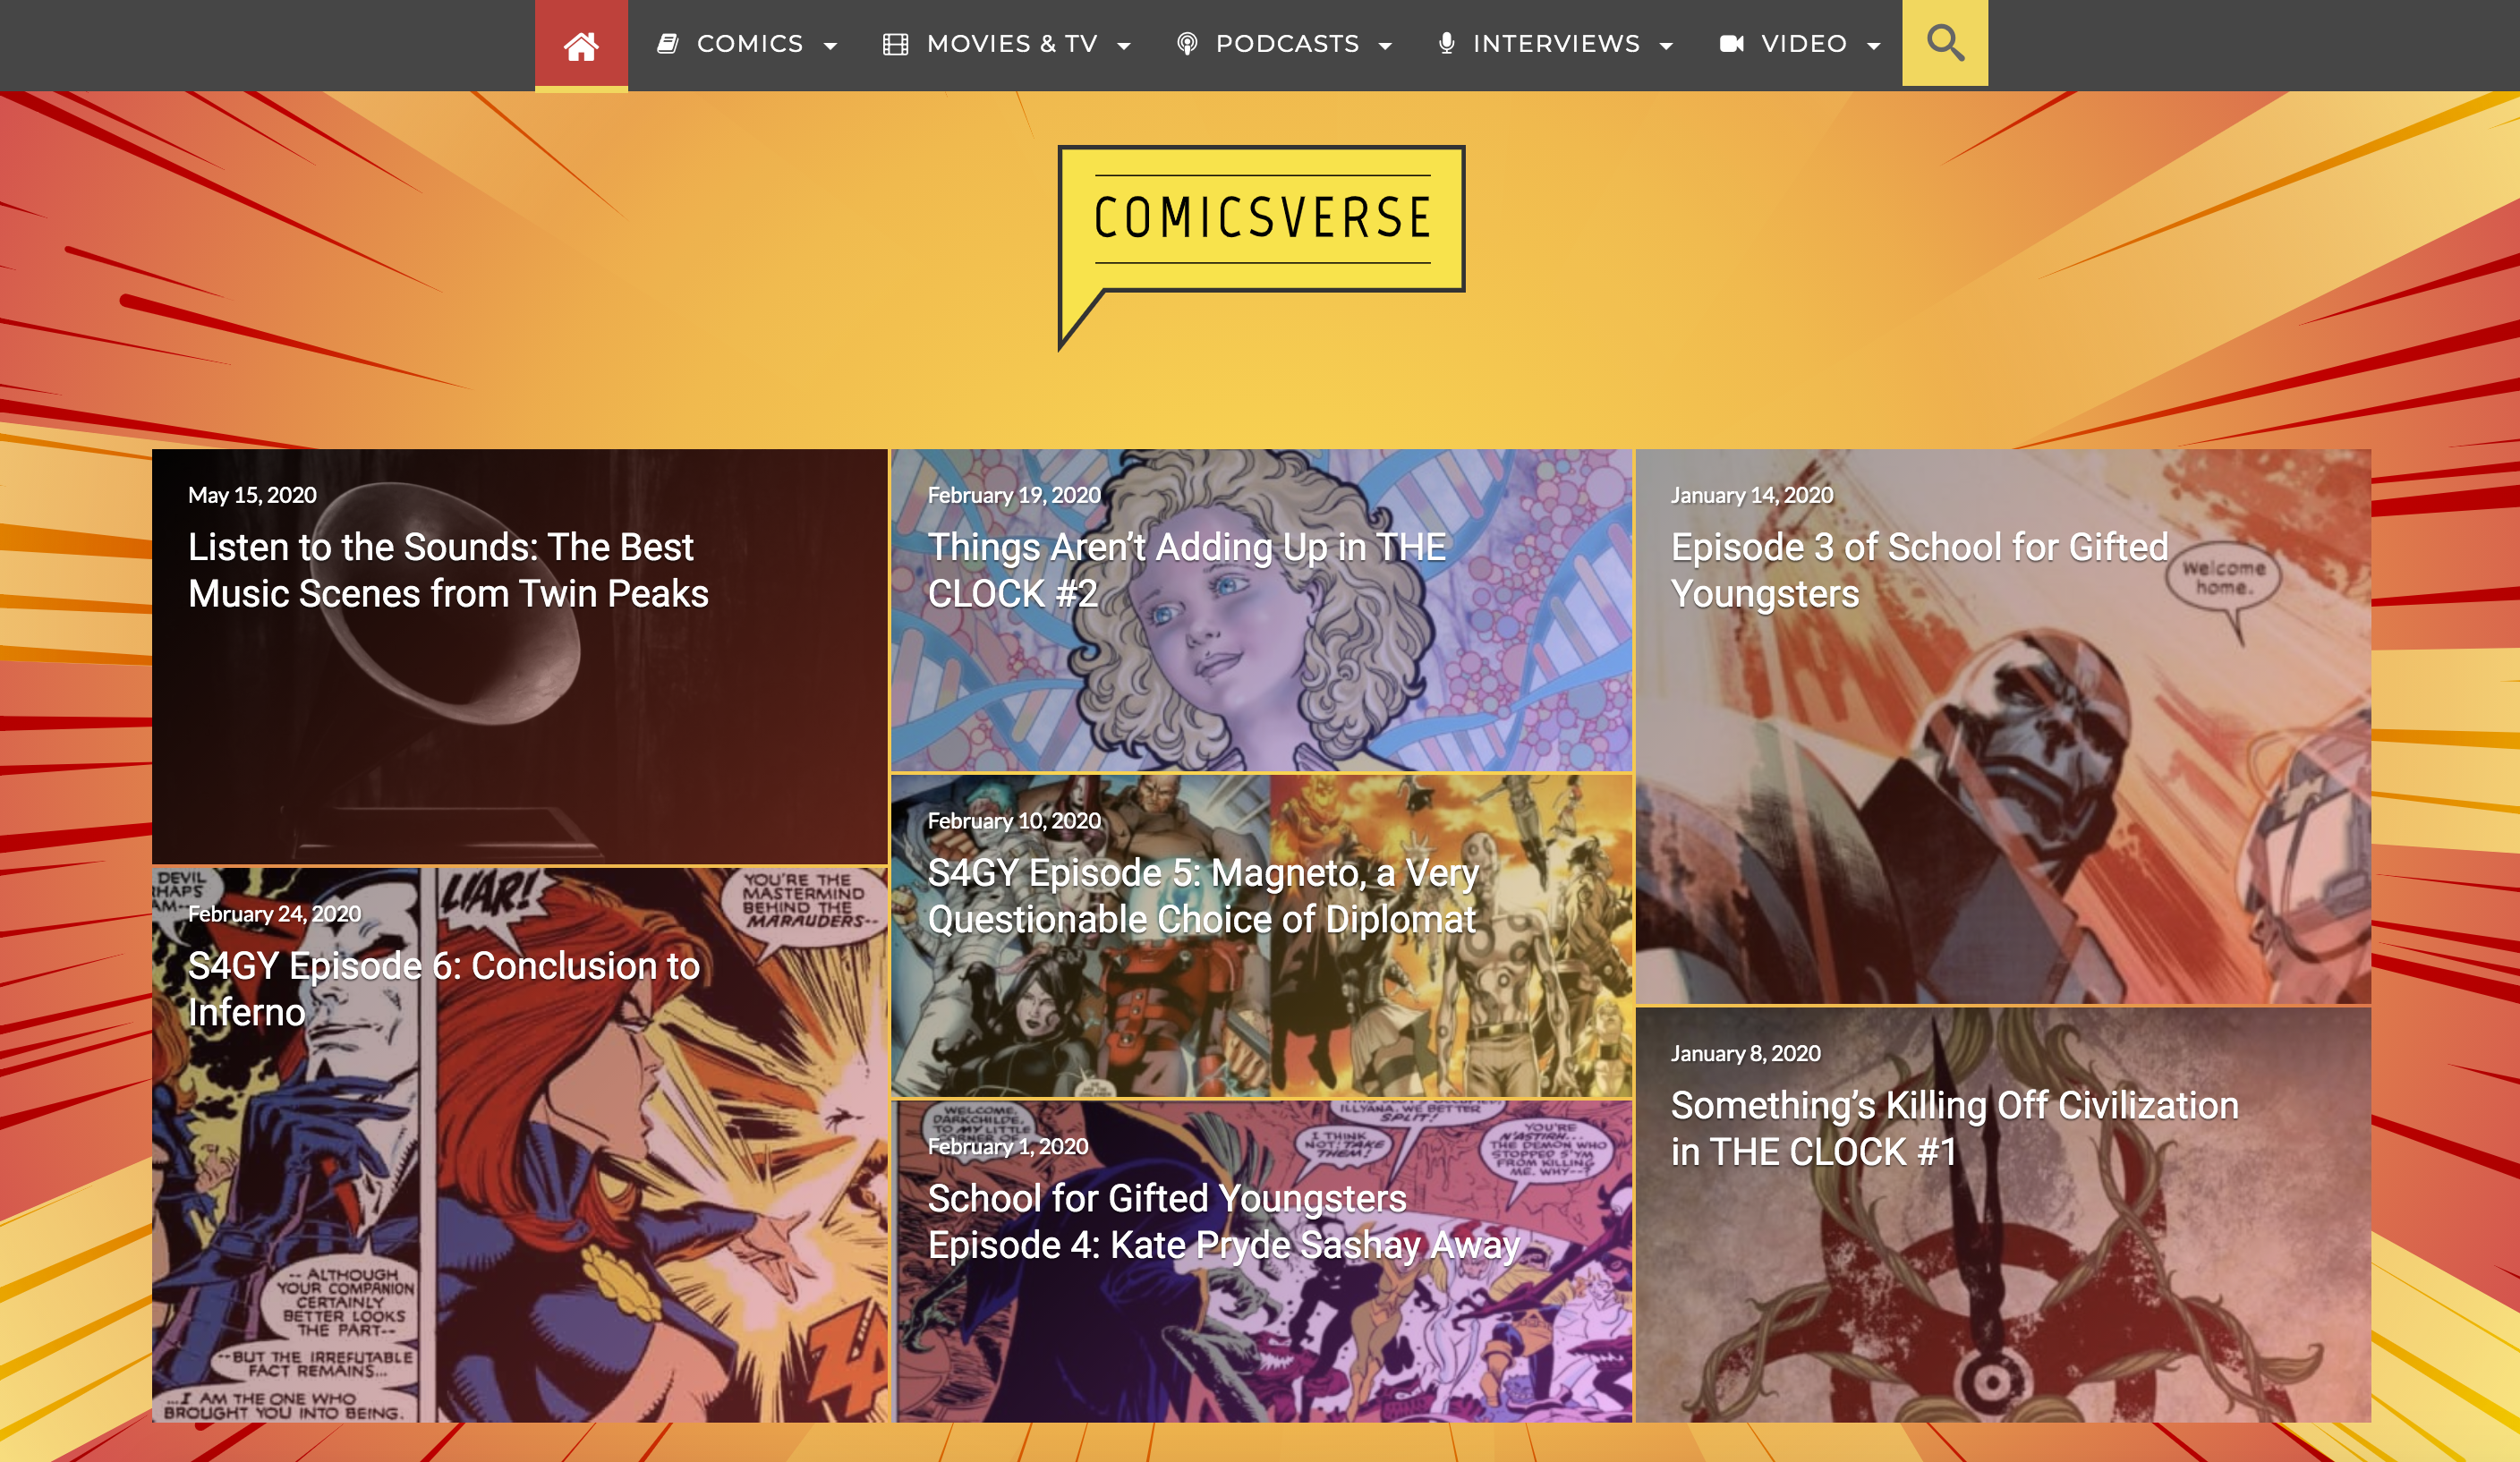Click the film strip icon beside Movies & TV
The image size is (2520, 1462).
coord(895,44)
